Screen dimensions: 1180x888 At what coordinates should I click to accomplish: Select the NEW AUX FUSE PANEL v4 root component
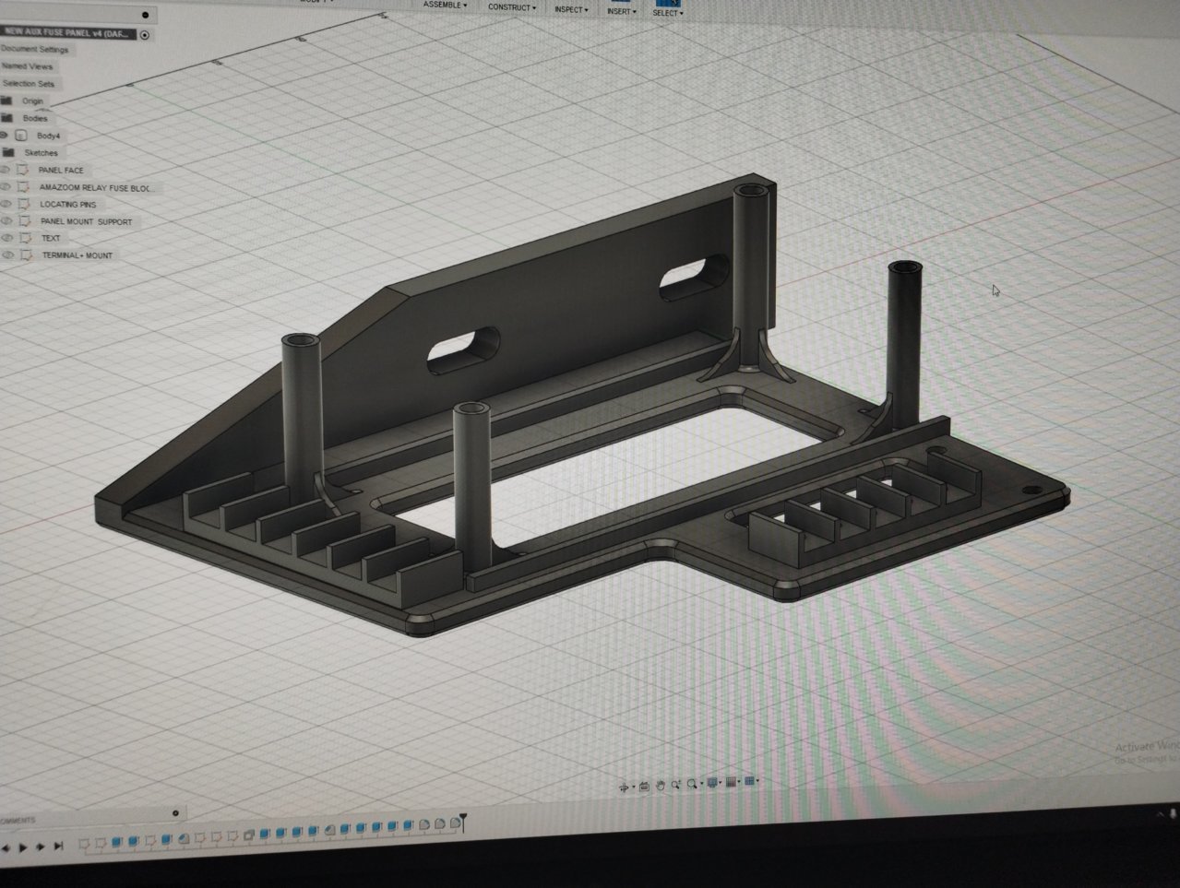click(67, 33)
